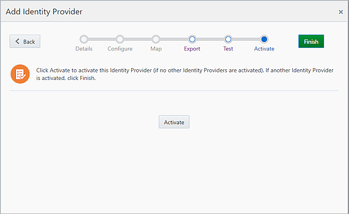This screenshot has width=349, height=214.
Task: Click the filled Activate step circle
Action: point(264,39)
